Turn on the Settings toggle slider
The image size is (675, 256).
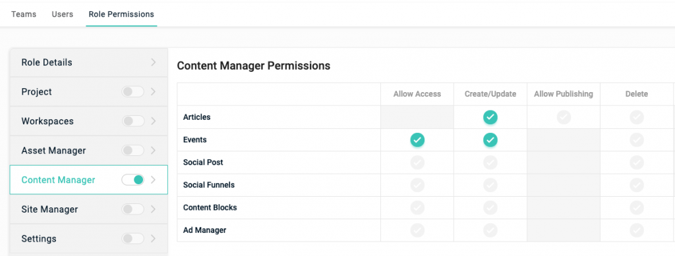pyautogui.click(x=132, y=238)
